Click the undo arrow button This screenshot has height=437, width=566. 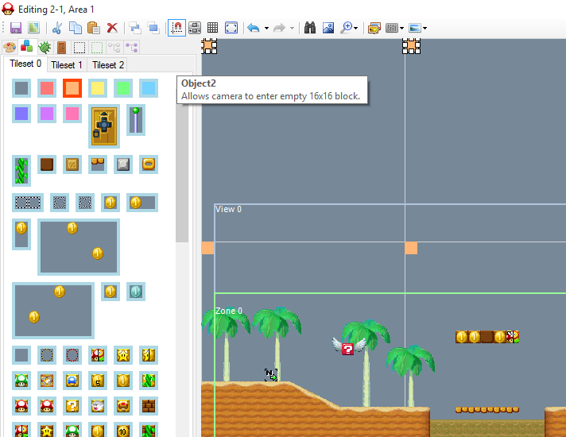pyautogui.click(x=254, y=28)
